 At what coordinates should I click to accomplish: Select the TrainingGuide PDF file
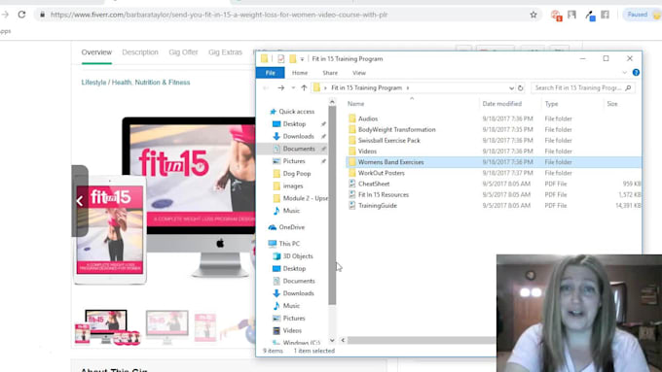tap(378, 206)
